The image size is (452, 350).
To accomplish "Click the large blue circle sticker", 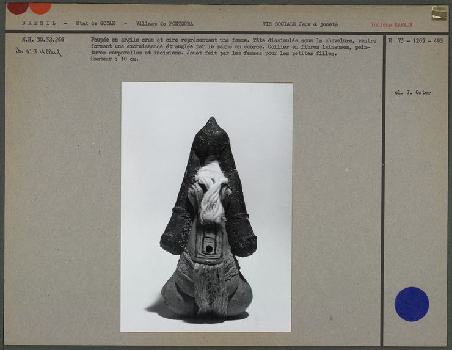I will [411, 304].
